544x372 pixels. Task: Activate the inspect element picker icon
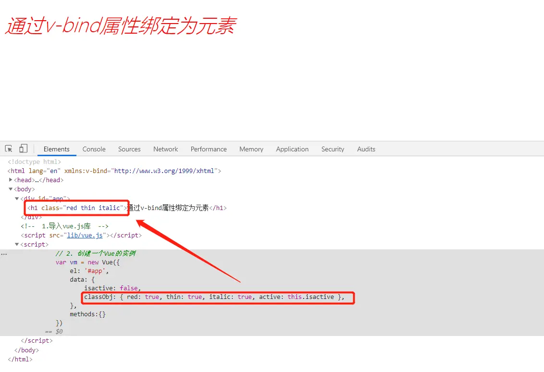[9, 149]
